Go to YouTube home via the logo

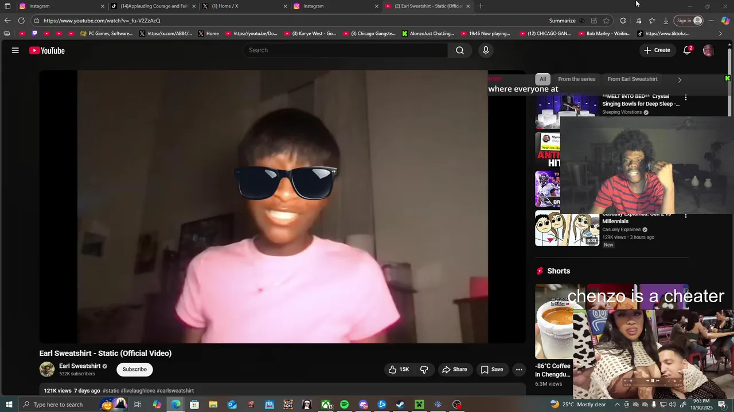pos(47,50)
